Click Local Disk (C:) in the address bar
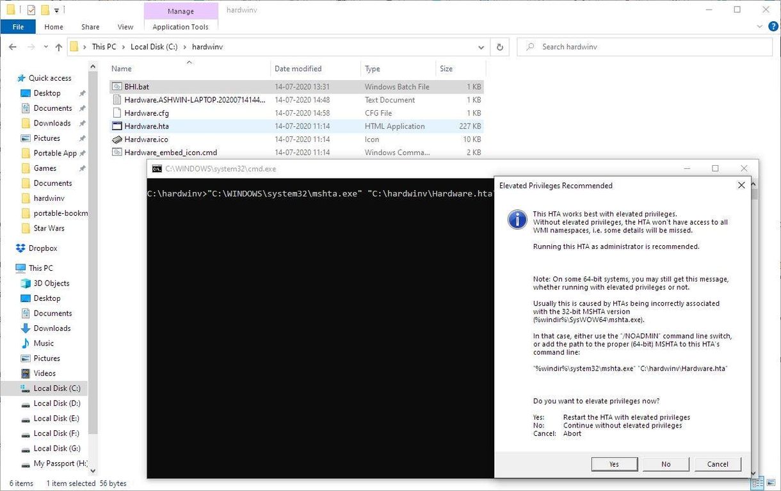 pyautogui.click(x=154, y=47)
